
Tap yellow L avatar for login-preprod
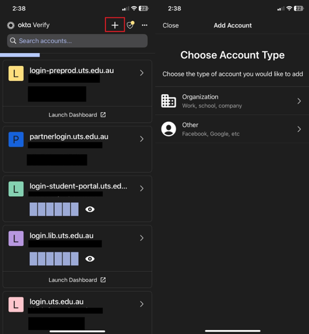[x=16, y=73]
